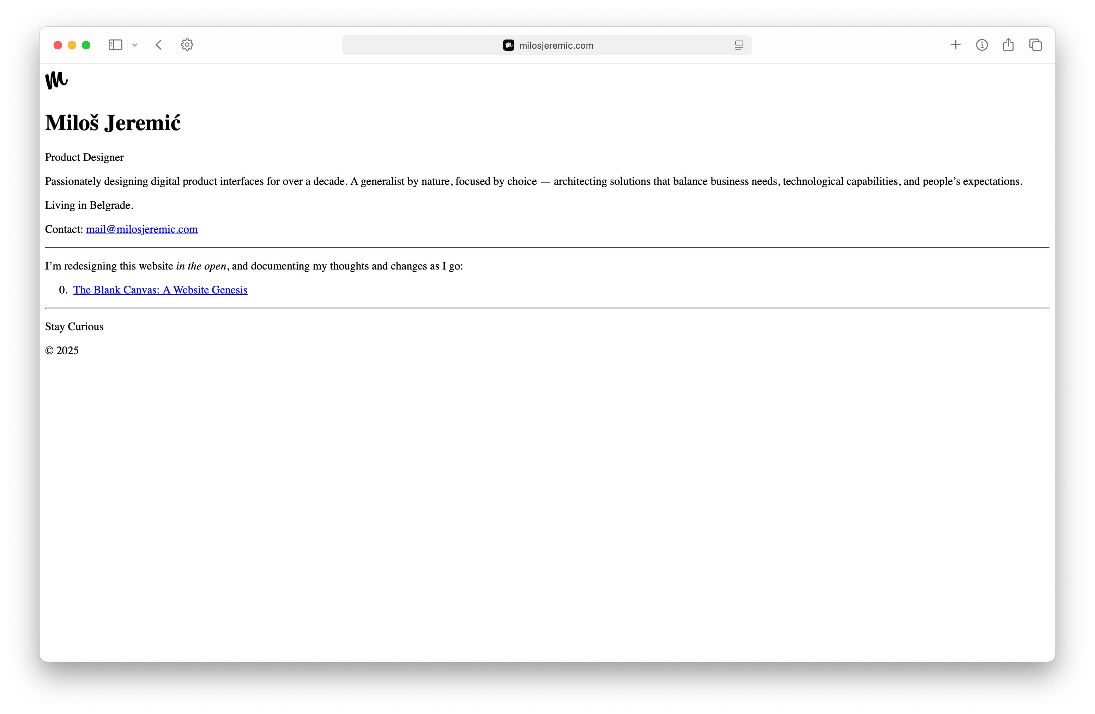Screen dimensions: 1095x714
Task: Open The Blank Canvas article link
Action: pos(160,290)
